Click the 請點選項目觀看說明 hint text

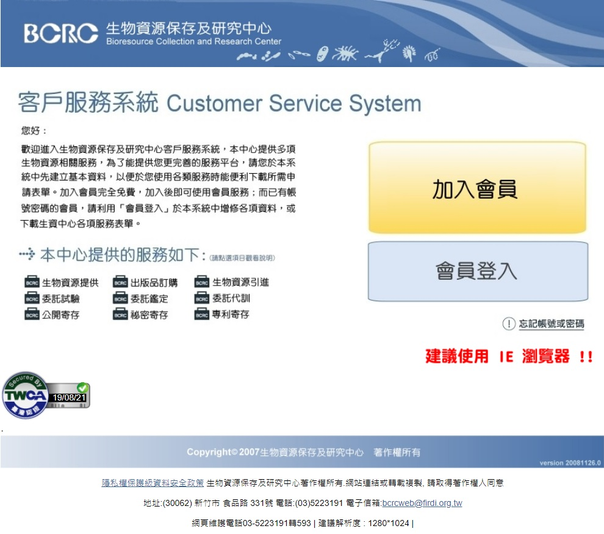(242, 258)
